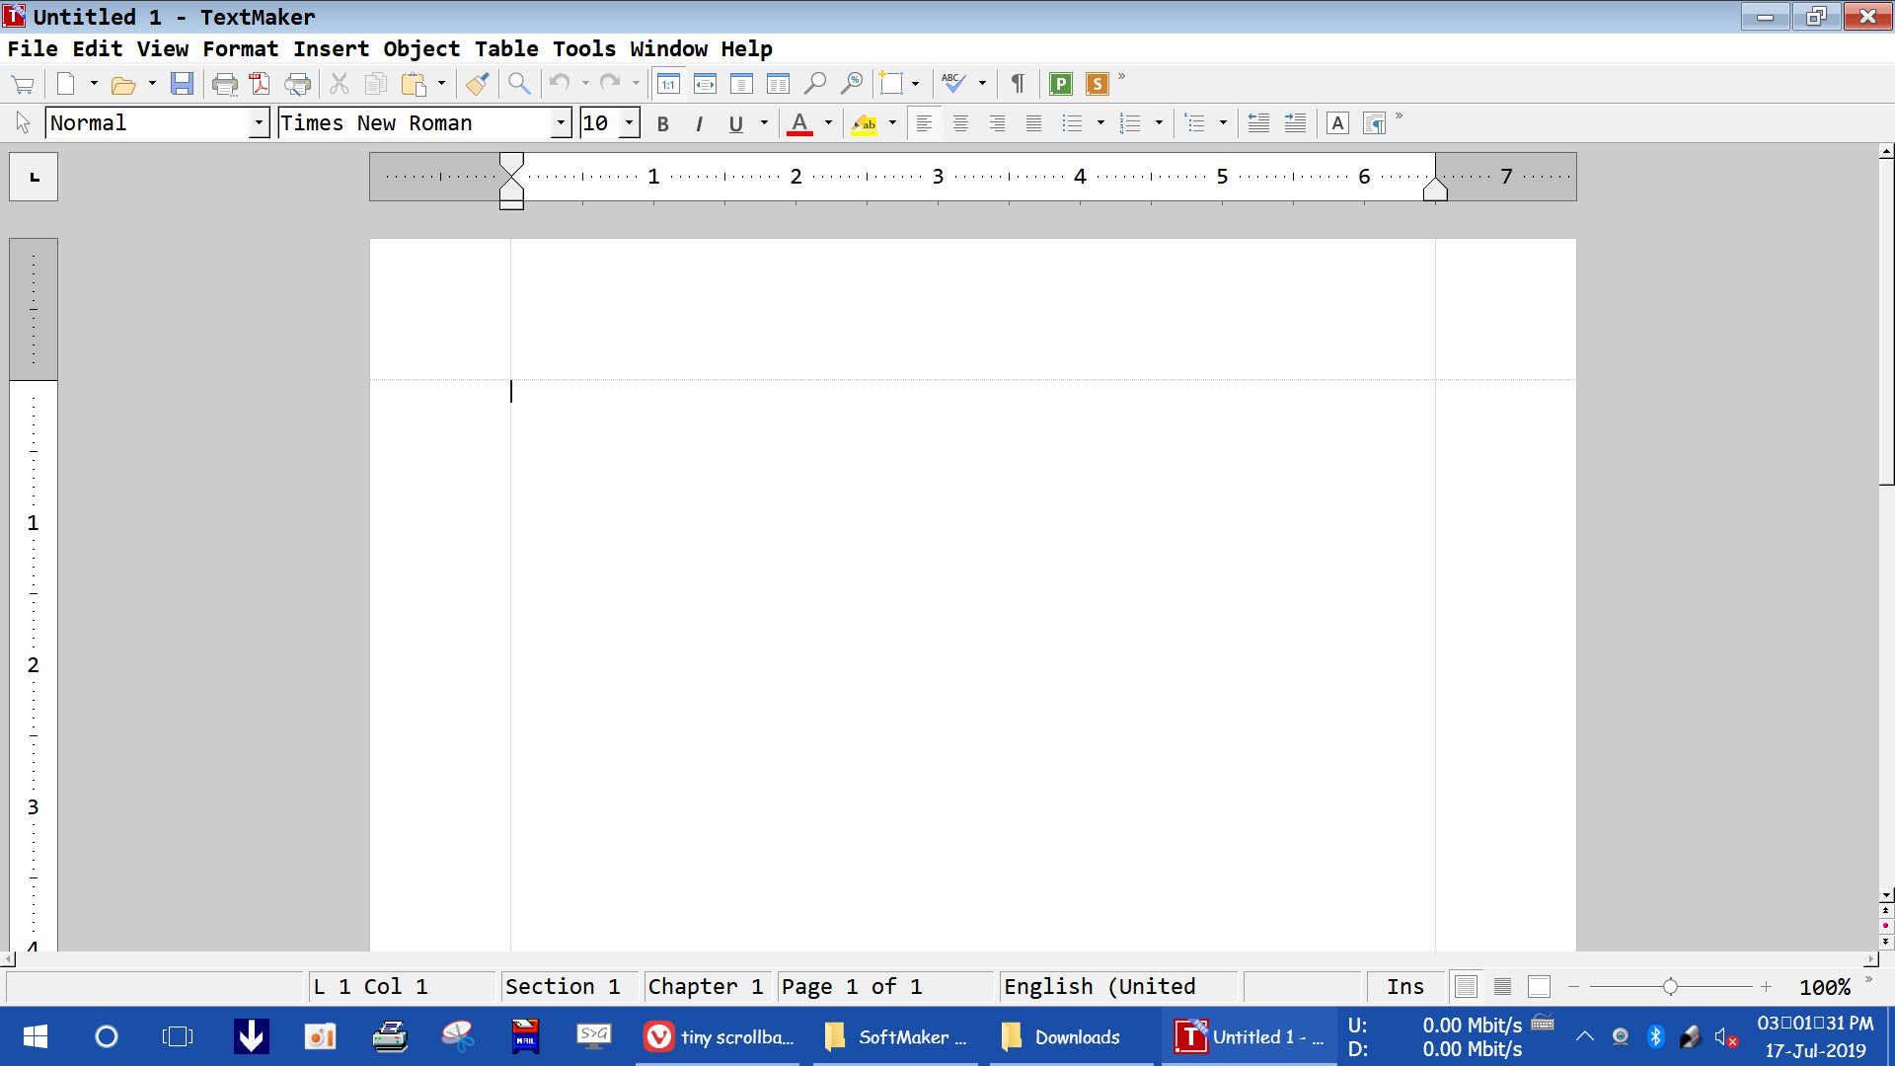Click the search magnifier icon
The width and height of the screenshot is (1895, 1066).
(519, 84)
